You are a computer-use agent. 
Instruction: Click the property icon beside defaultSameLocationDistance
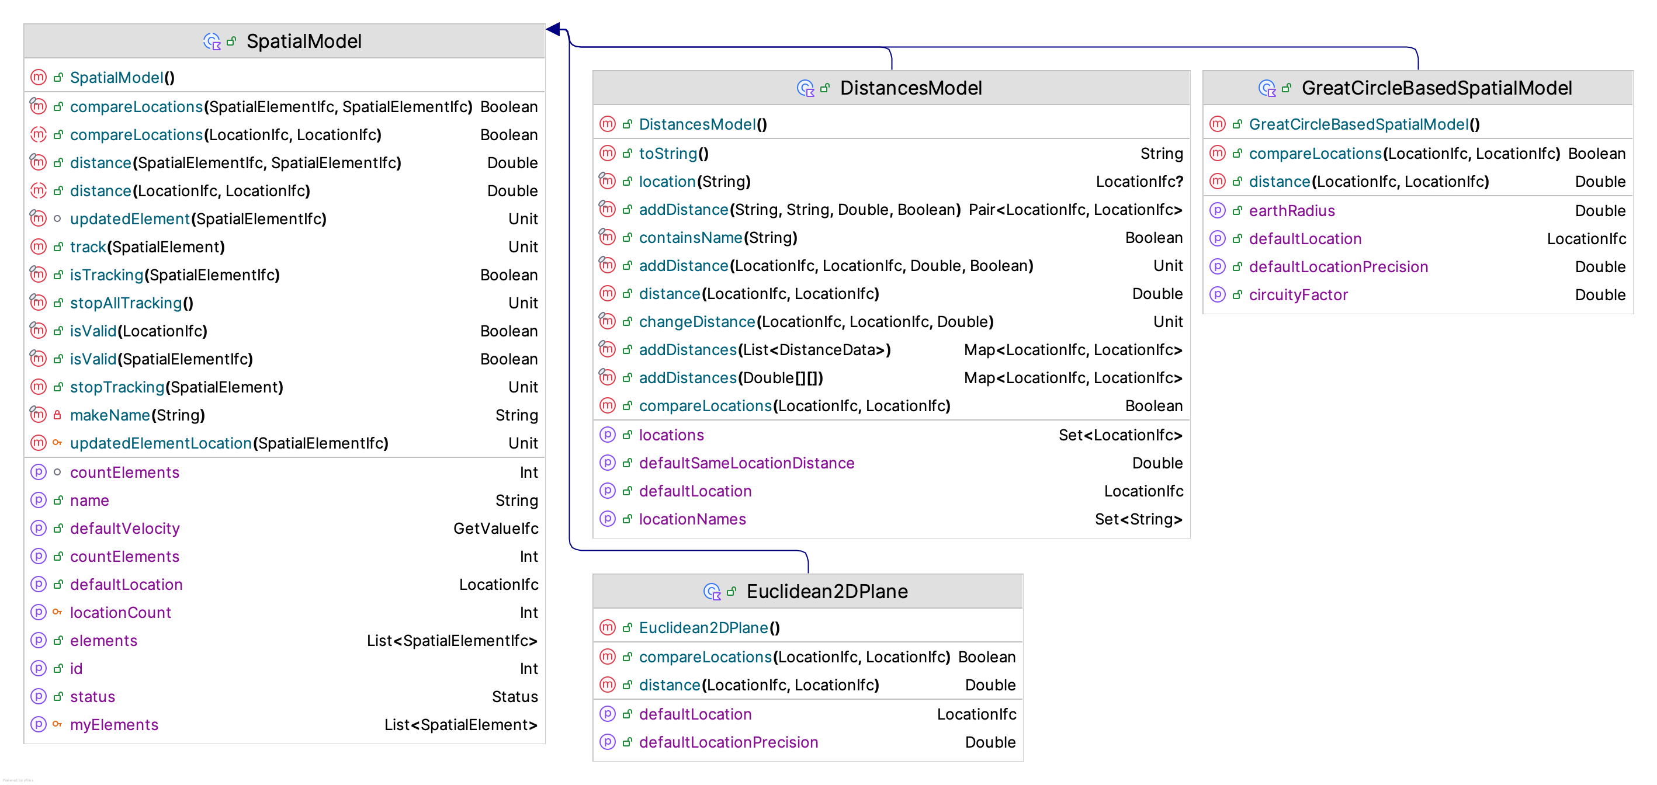click(607, 462)
